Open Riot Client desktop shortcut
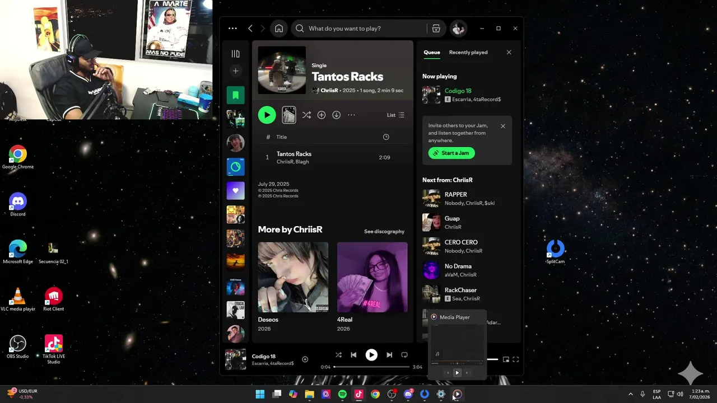Screen dimensions: 717x403 coord(53,299)
